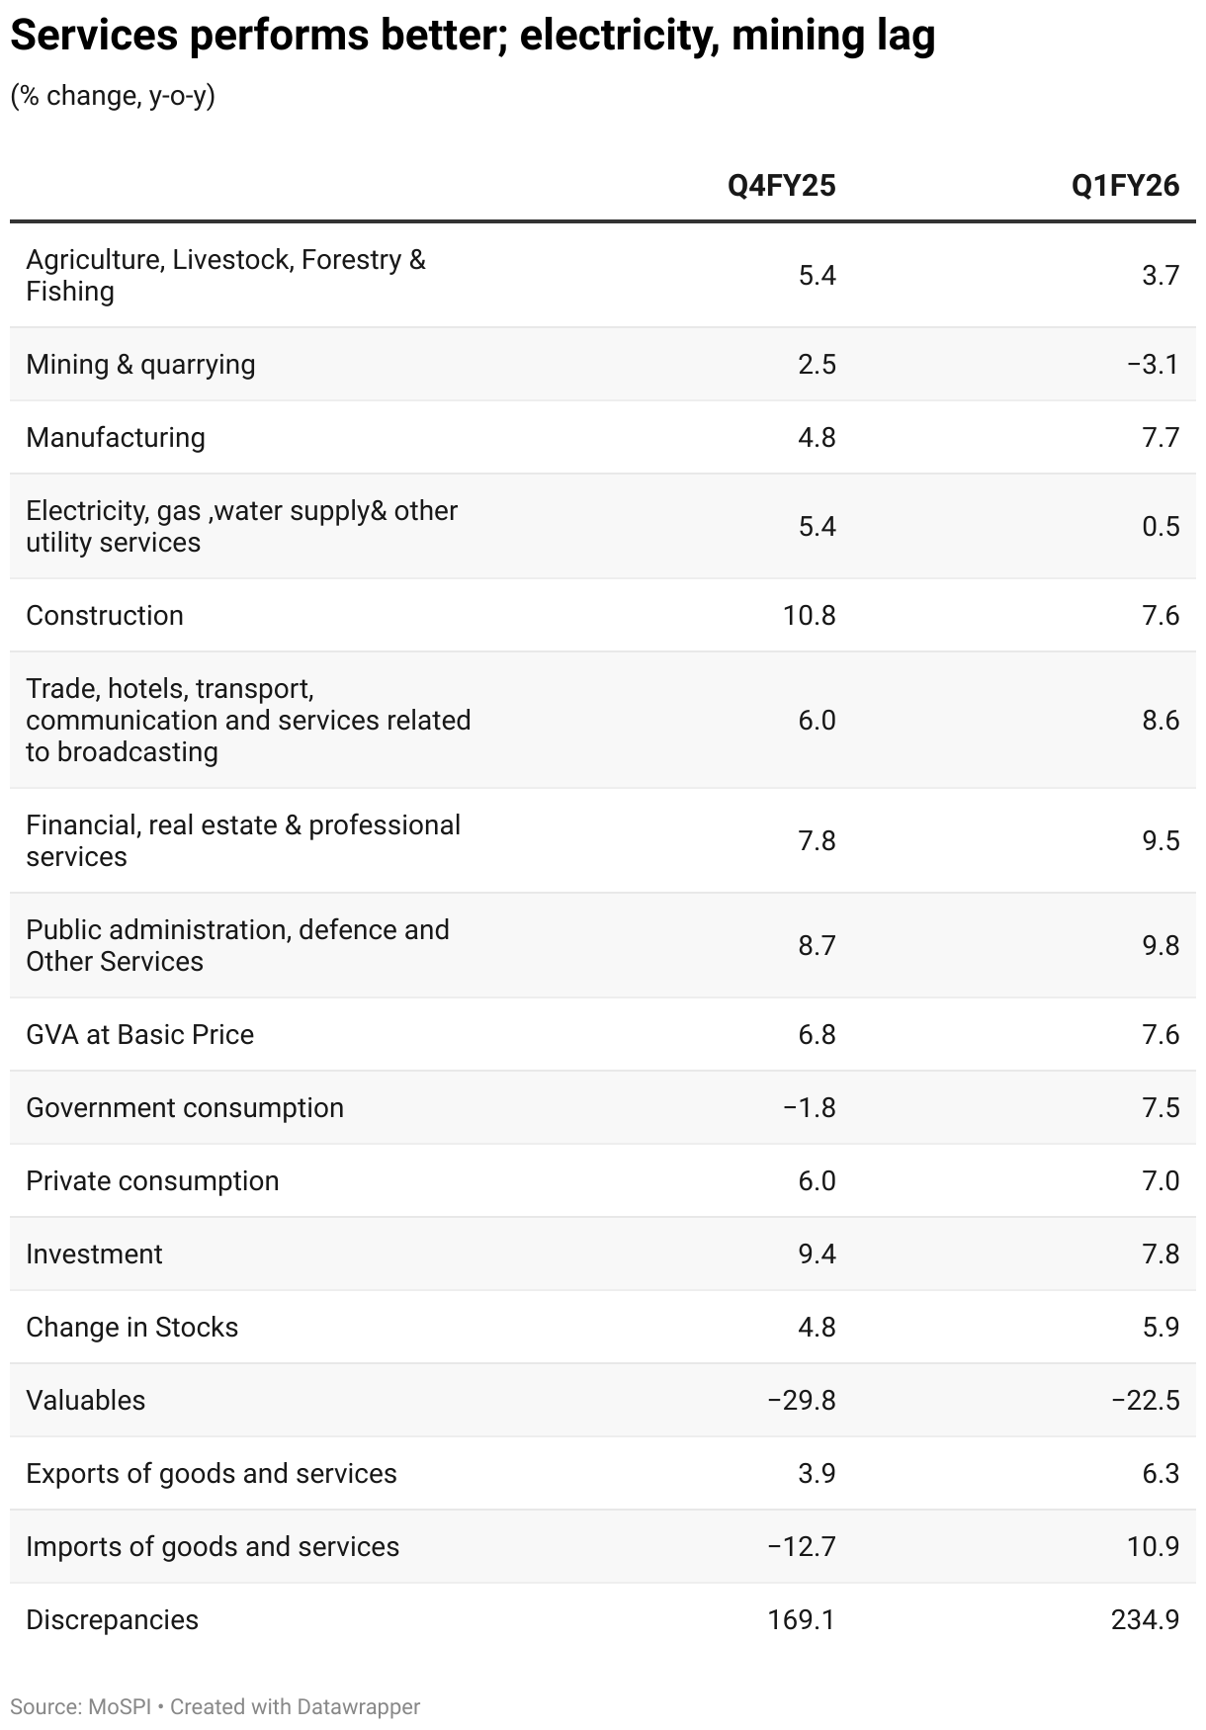Viewport: 1206px width, 1730px height.
Task: Click the Q1FY26 column header
Action: (1125, 186)
